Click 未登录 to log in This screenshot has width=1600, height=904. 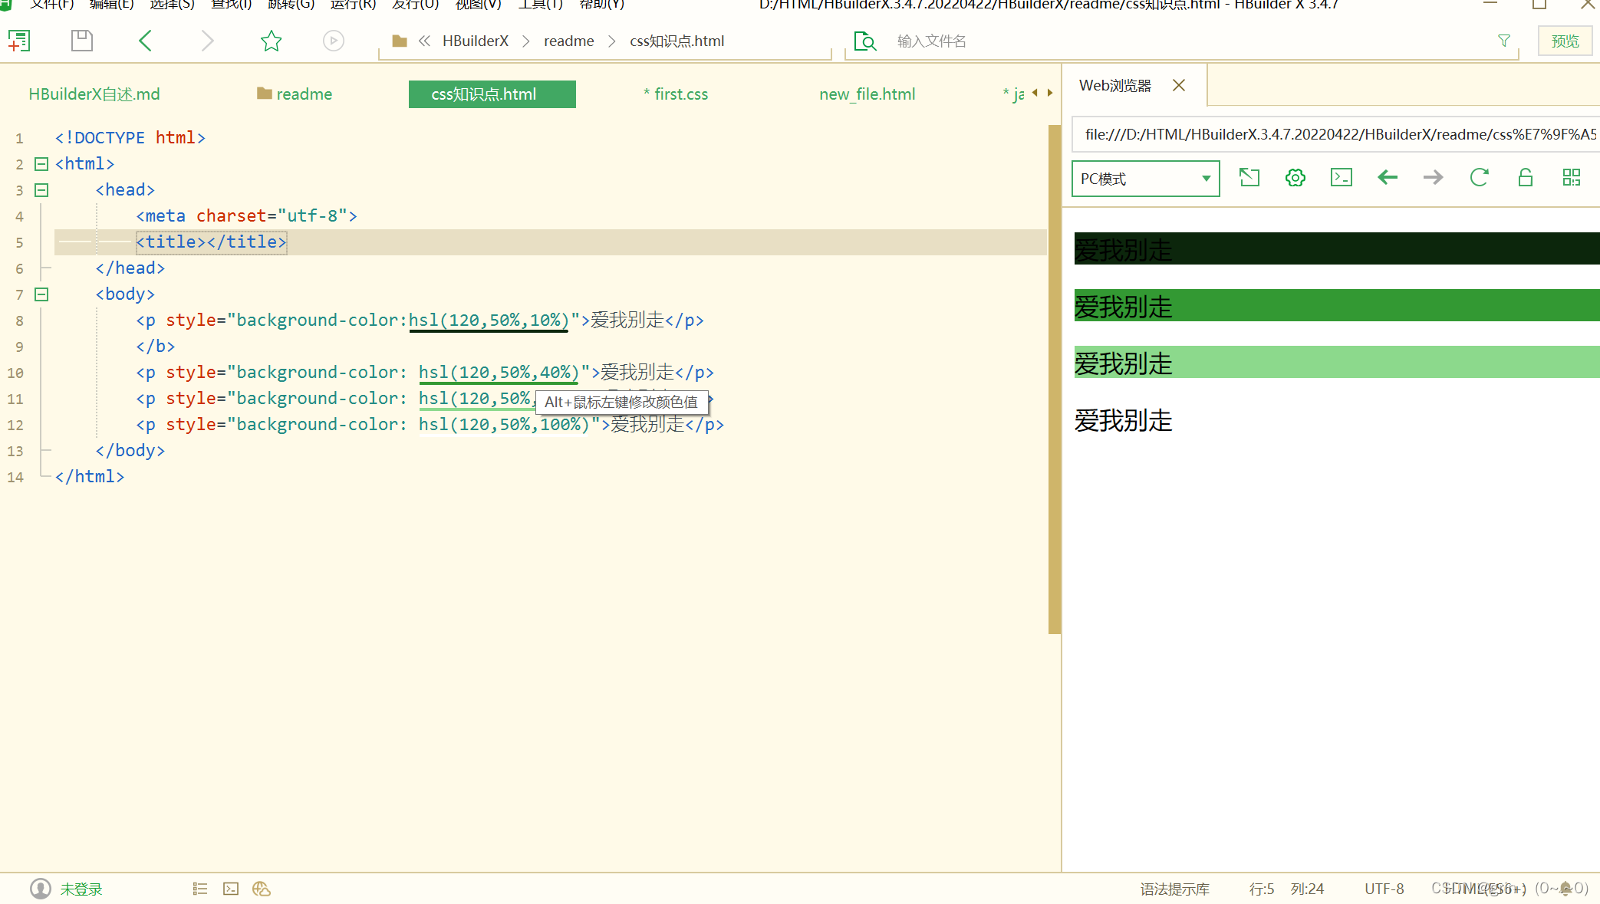point(81,889)
